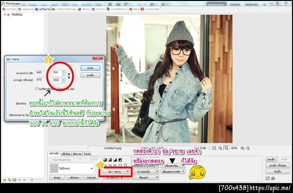Click the fullscreen arrows icon in the status bar
Image resolution: width=293 pixels, height=193 pixels.
click(x=214, y=148)
